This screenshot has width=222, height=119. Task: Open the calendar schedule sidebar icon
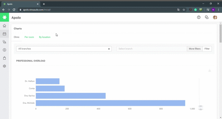[x=4, y=34]
